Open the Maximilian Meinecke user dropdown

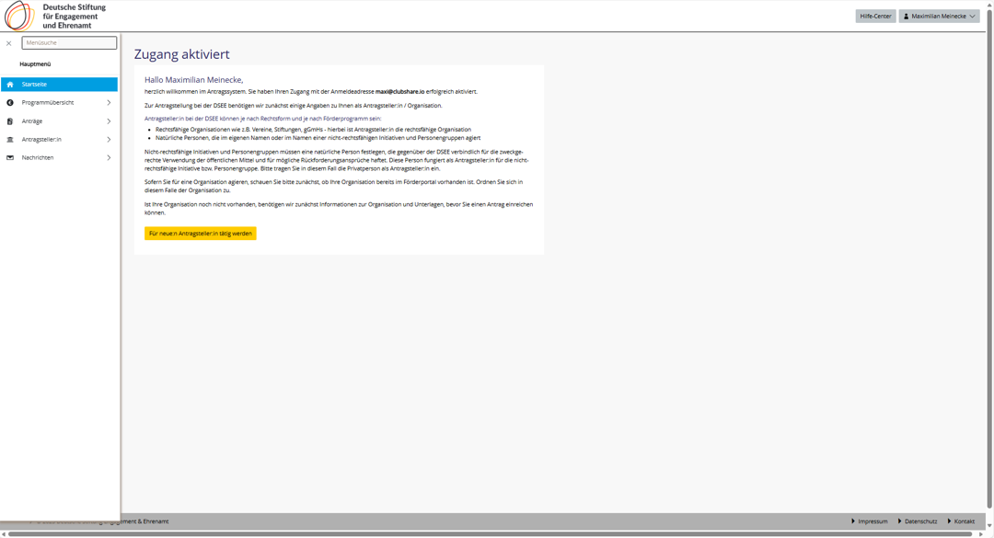[x=940, y=17]
